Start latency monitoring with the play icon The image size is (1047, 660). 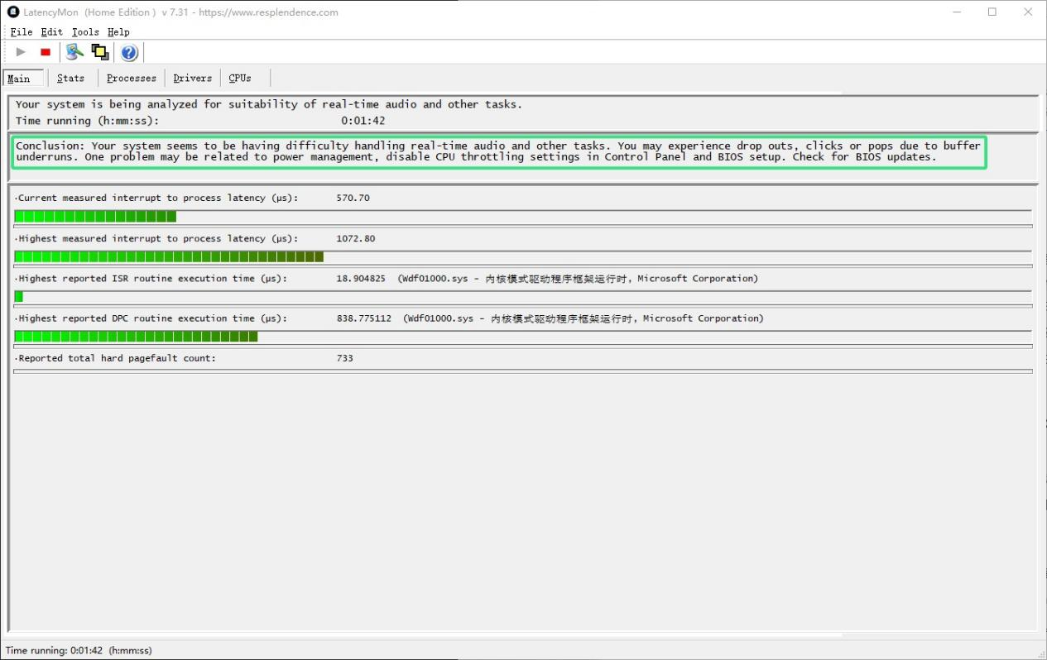pyautogui.click(x=21, y=52)
